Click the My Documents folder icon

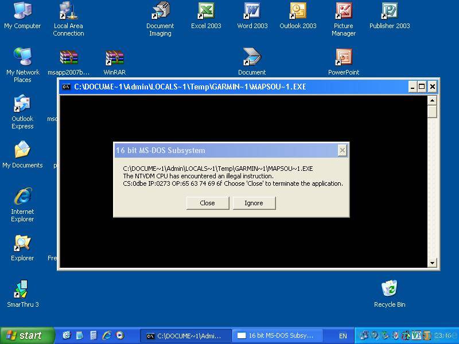(22, 154)
